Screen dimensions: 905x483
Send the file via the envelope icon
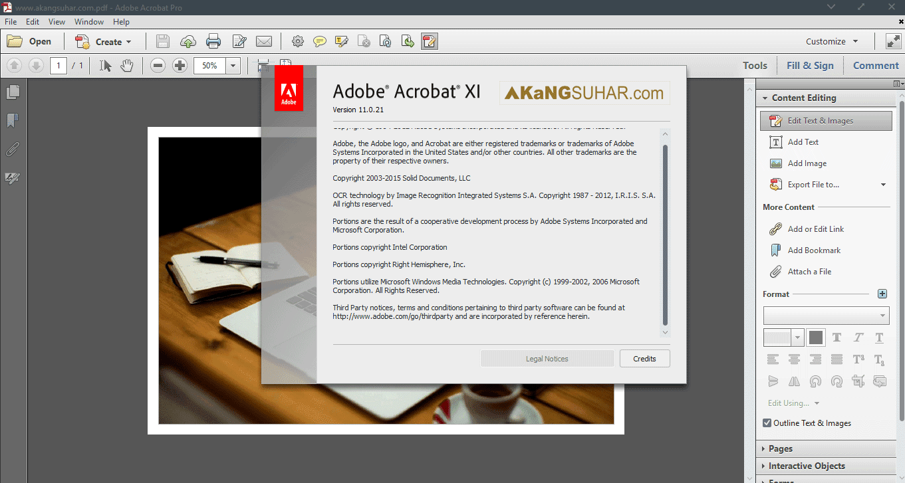tap(264, 41)
